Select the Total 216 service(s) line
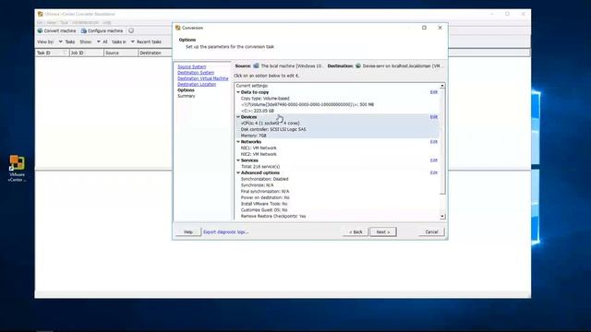591x332 pixels. 260,166
